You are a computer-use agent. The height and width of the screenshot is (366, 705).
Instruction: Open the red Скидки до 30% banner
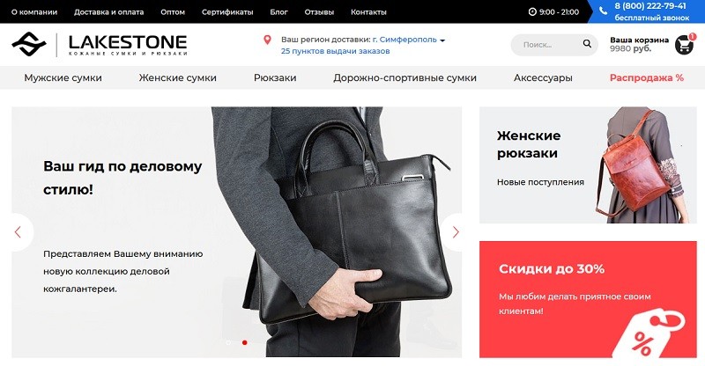click(588, 299)
